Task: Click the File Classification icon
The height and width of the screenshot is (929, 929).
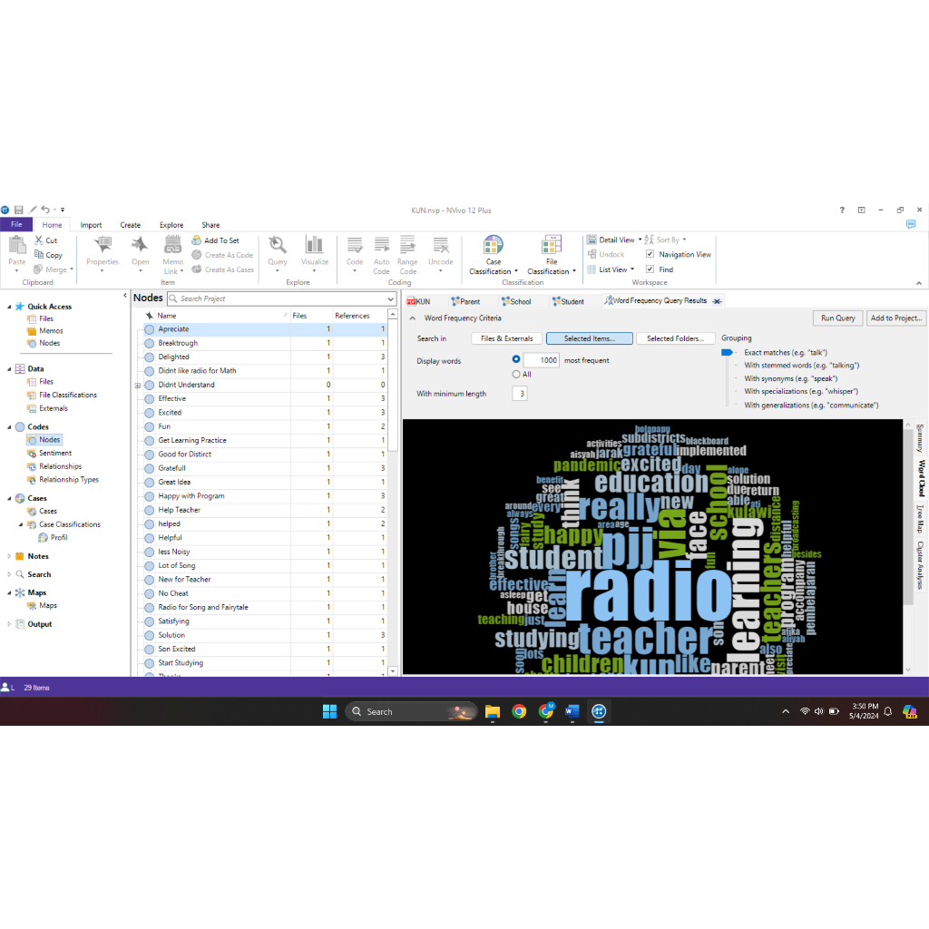Action: point(552,245)
